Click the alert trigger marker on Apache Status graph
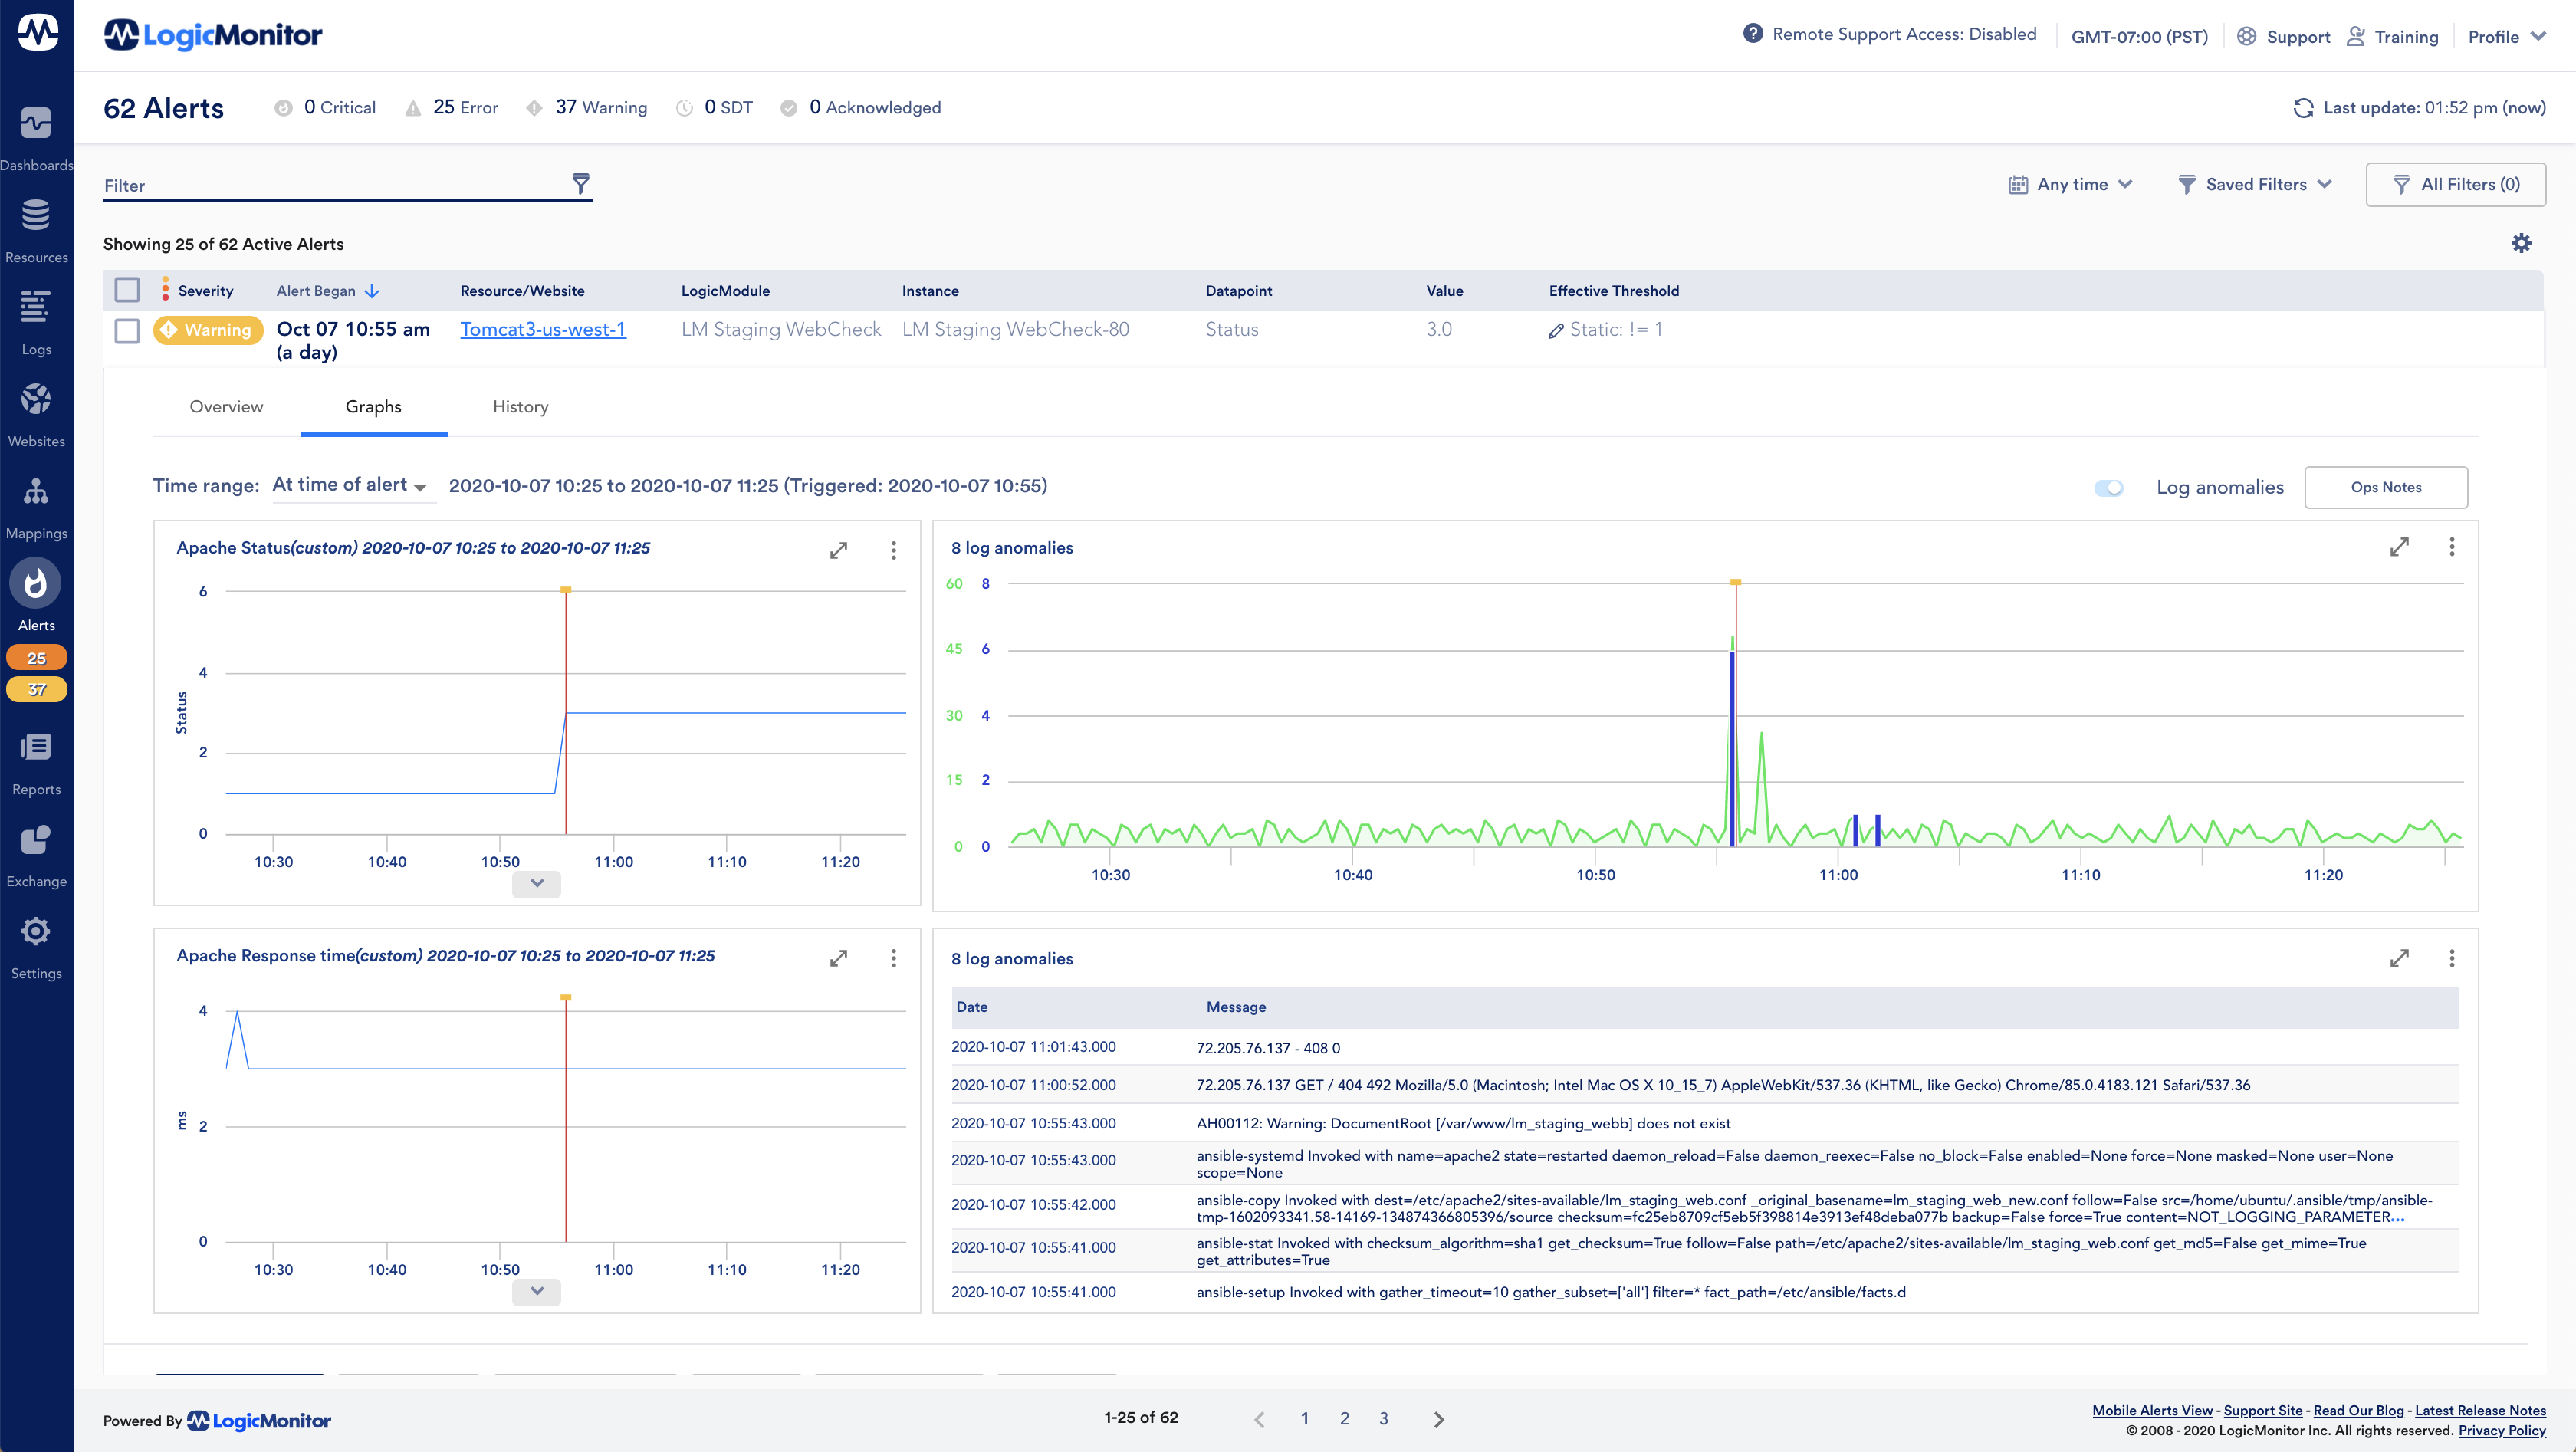This screenshot has height=1452, width=2576. coord(566,590)
